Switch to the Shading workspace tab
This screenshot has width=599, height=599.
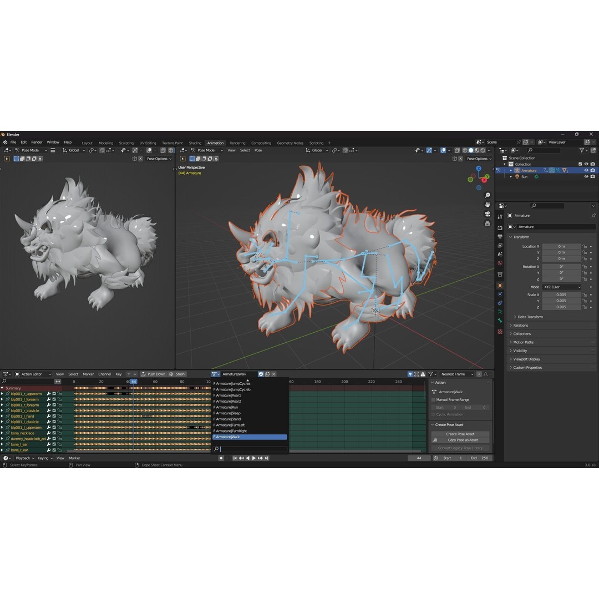195,143
